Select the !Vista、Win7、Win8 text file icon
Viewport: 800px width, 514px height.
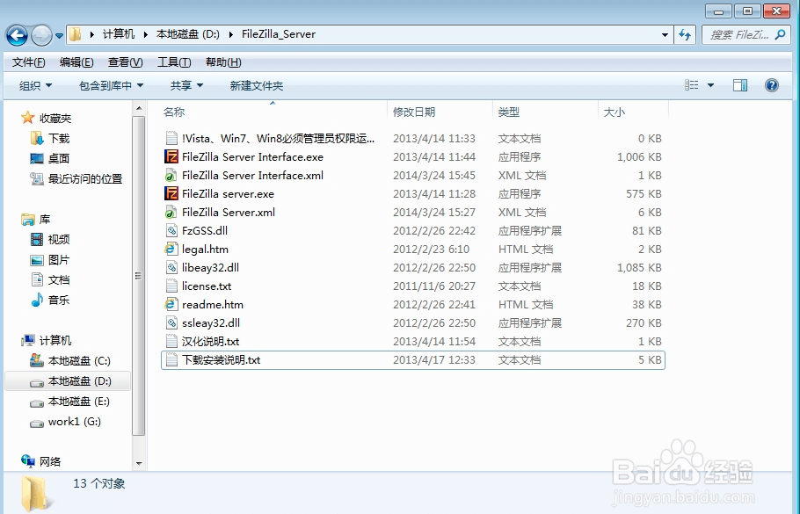[x=171, y=138]
